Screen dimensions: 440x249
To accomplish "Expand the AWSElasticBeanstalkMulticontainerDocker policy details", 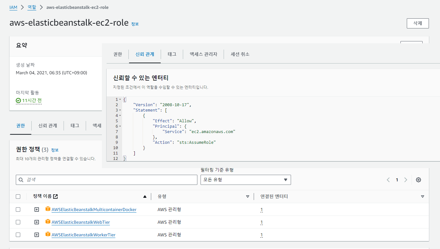I will point(37,210).
